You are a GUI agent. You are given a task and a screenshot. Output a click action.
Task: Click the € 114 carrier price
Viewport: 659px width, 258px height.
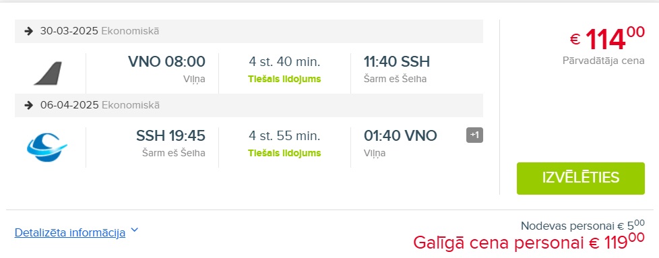pyautogui.click(x=607, y=38)
